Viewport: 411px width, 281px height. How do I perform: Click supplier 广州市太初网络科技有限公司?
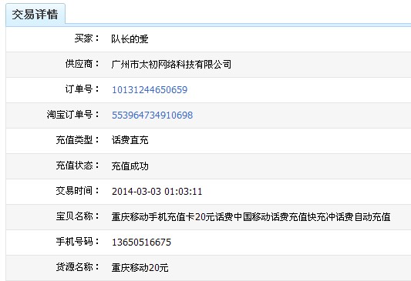(171, 65)
